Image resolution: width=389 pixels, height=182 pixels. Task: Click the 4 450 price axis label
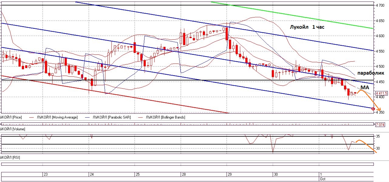(380, 82)
